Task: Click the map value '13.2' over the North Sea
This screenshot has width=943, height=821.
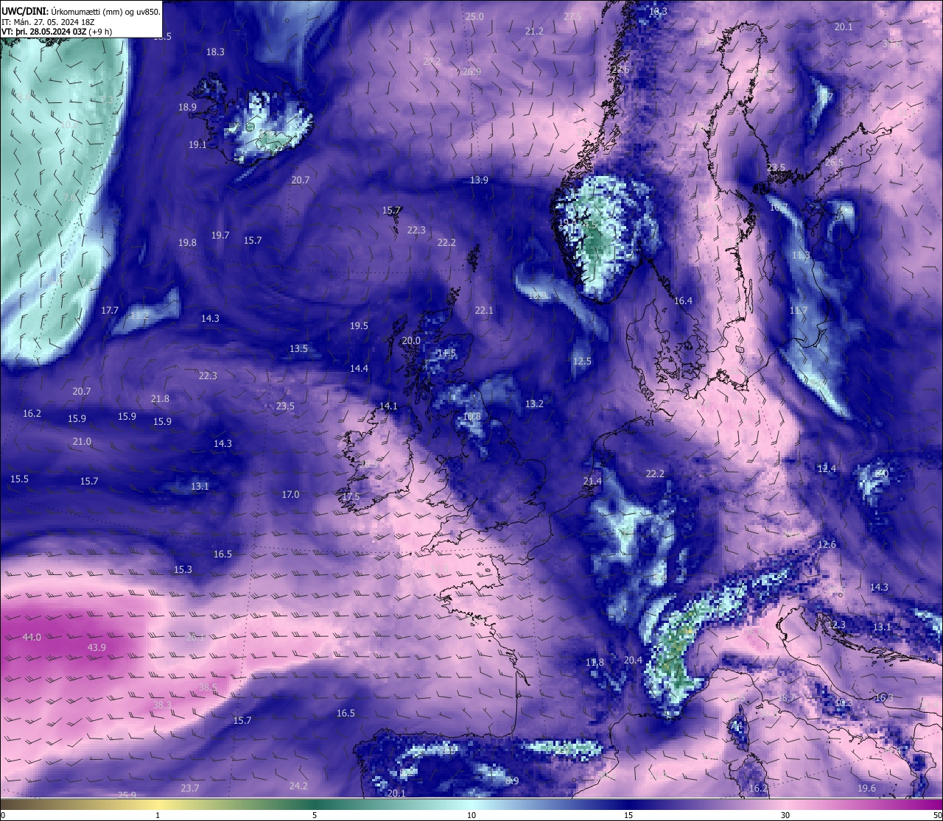Action: click(x=534, y=404)
